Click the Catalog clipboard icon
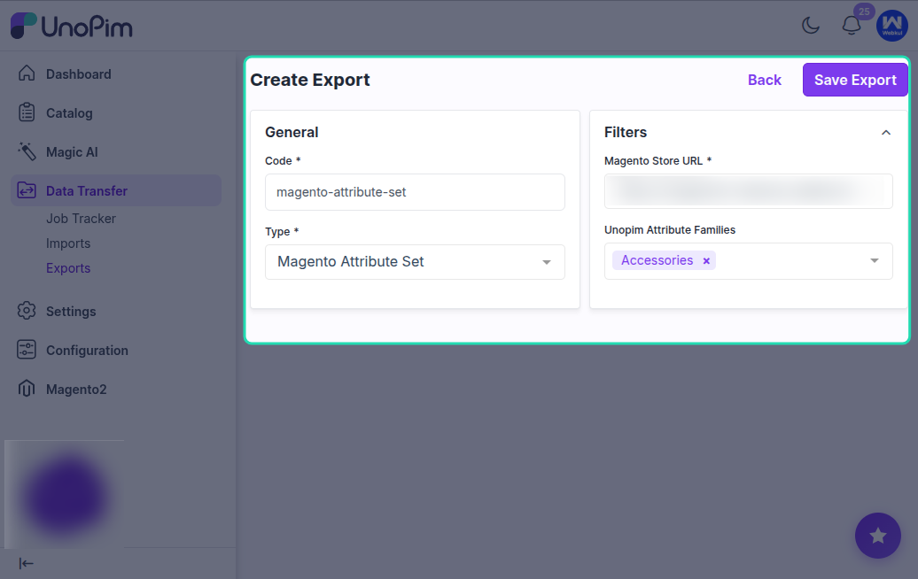This screenshot has height=579, width=918. coord(27,112)
